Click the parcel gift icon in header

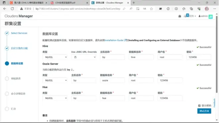pos(180,16)
